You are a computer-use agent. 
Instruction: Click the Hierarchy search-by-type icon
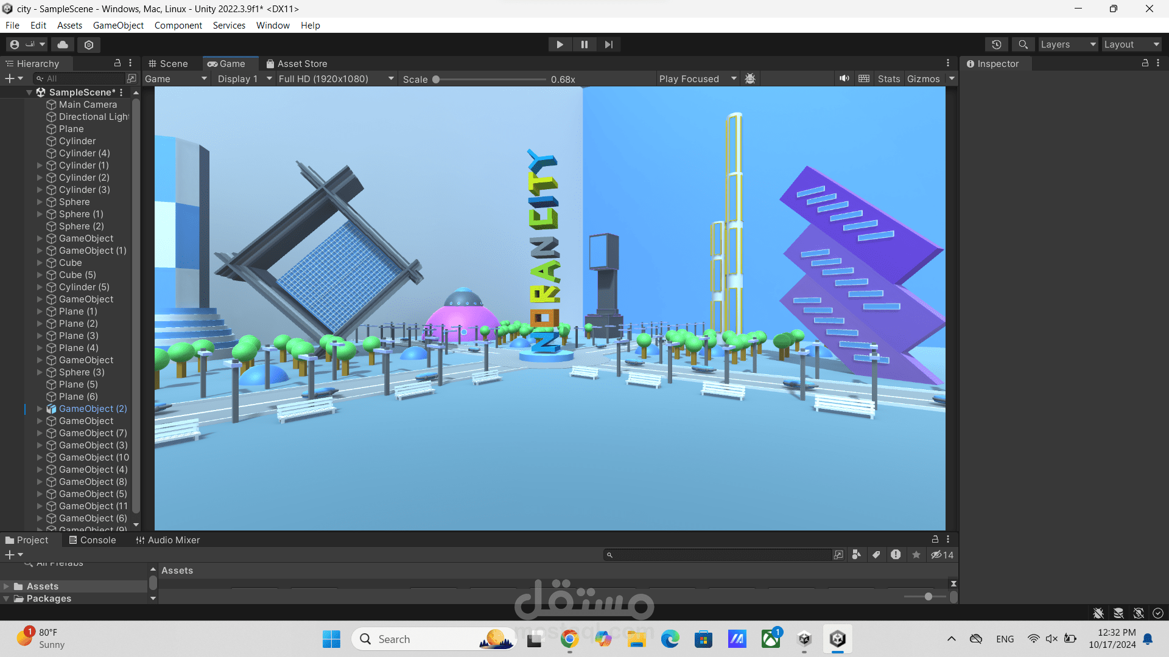click(132, 78)
